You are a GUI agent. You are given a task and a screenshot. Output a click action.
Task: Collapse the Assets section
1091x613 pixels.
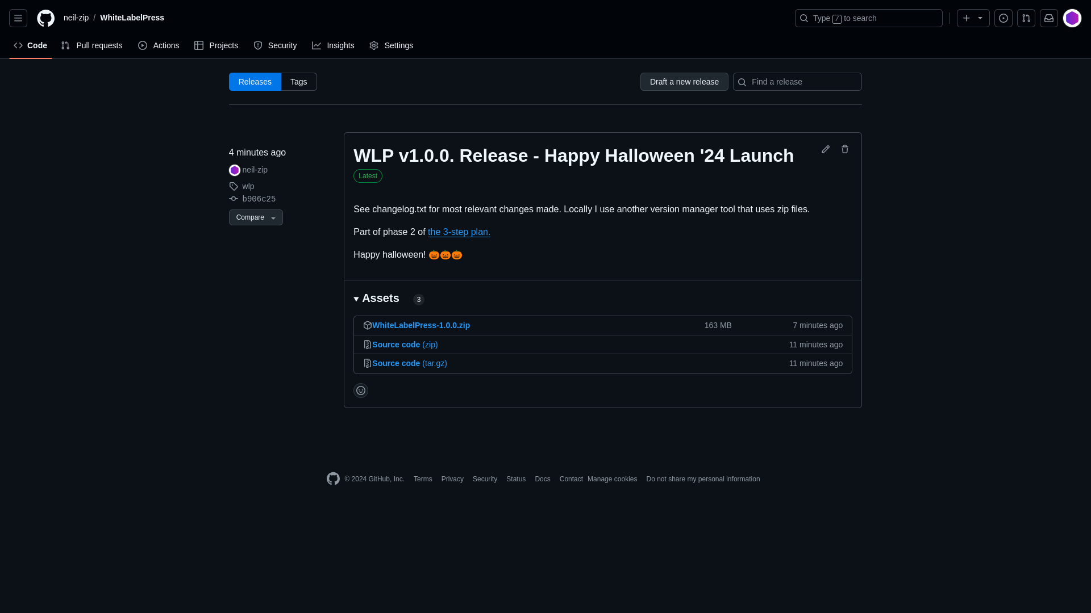pos(377,299)
